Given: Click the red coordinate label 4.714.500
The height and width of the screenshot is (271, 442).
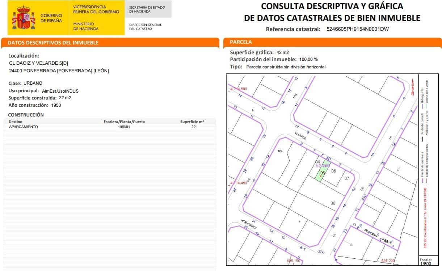Looking at the screenshot, I should point(237,89).
